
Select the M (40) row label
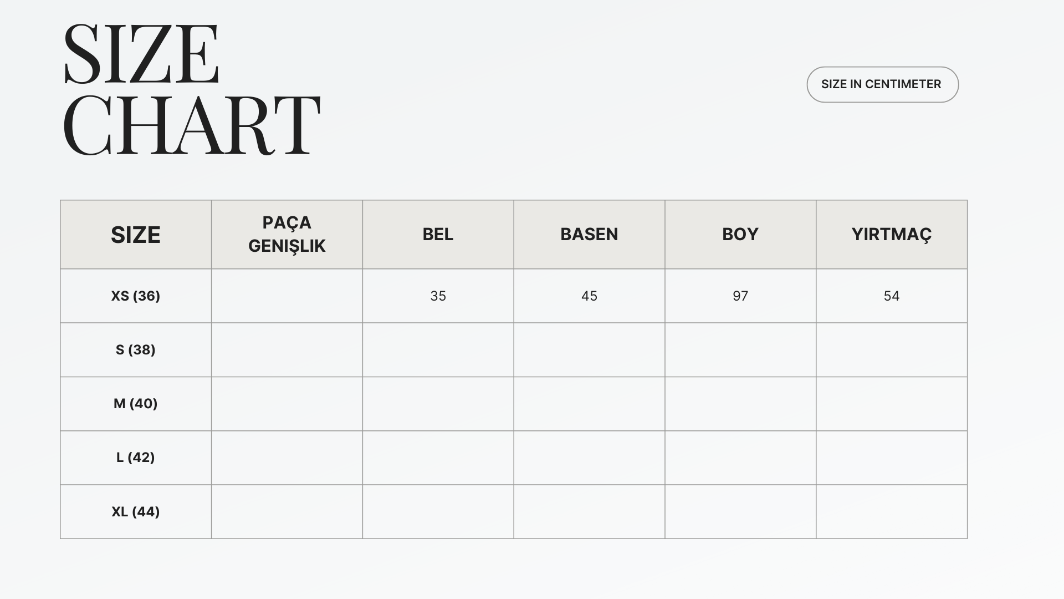136,403
